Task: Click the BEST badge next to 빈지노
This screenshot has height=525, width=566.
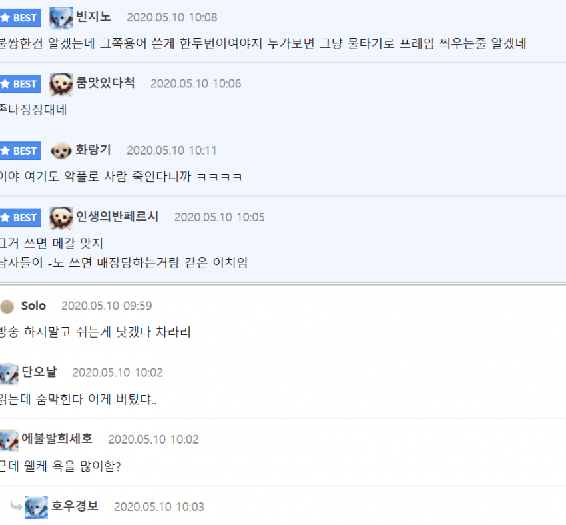Action: pyautogui.click(x=20, y=17)
